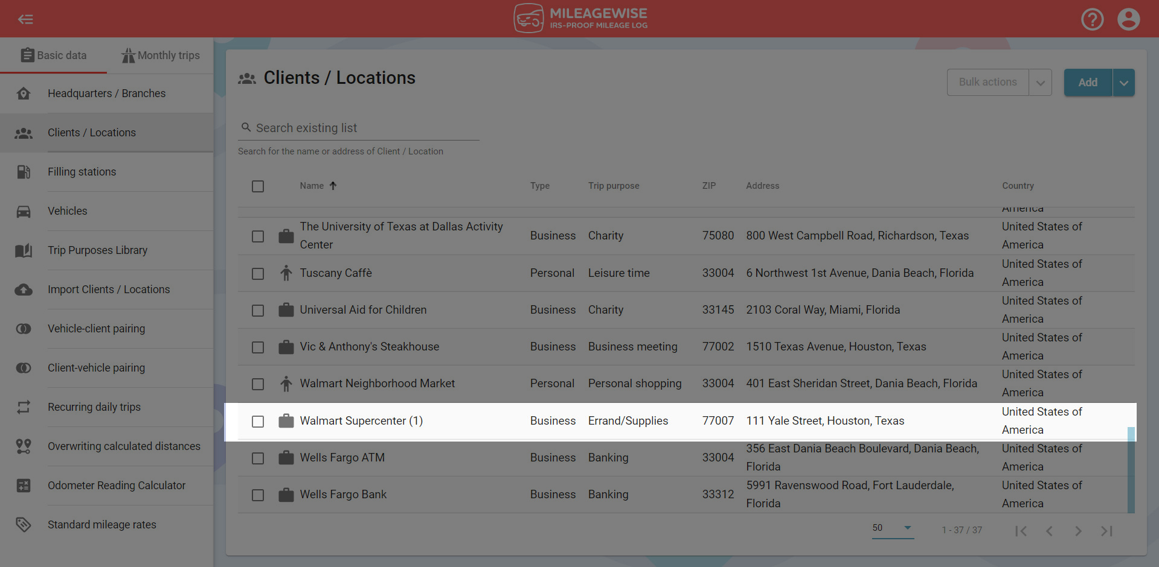Click the Recurring daily trips loop icon

[24, 407]
